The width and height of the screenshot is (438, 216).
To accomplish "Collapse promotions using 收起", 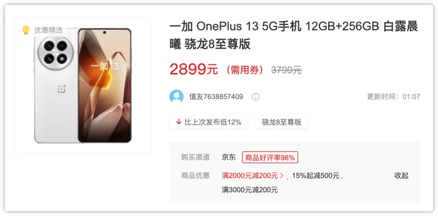I will [401, 176].
